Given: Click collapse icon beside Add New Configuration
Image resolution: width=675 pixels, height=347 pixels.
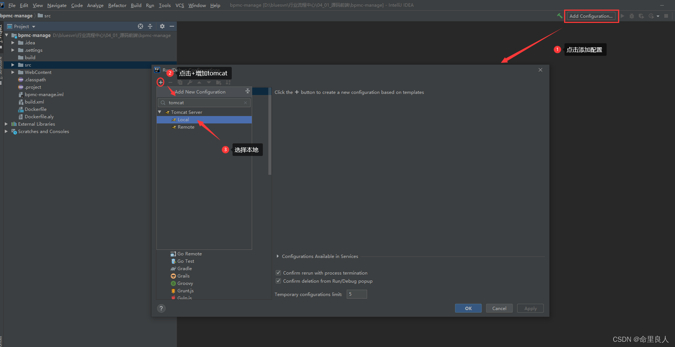Looking at the screenshot, I should tap(248, 91).
